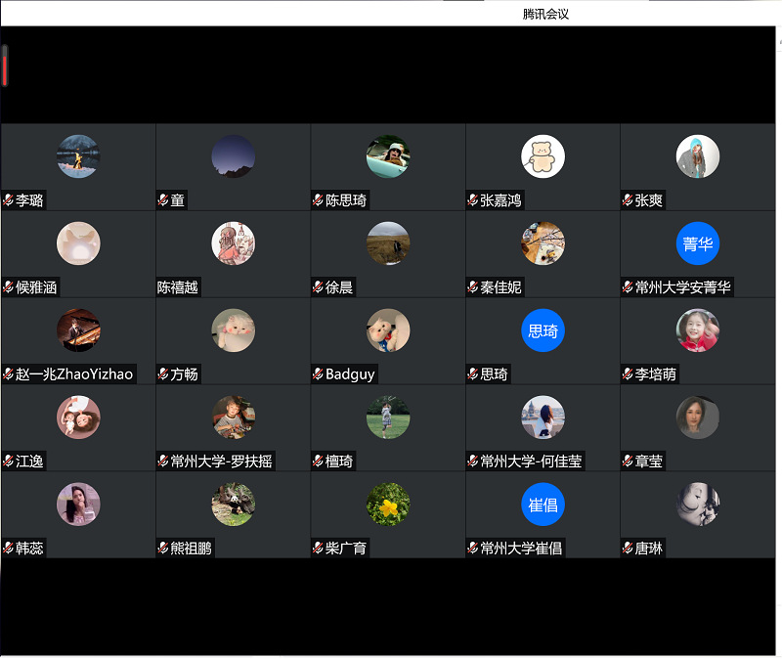Viewport: 782px width, 659px height.
Task: Select the blue 菁华 initials avatar
Action: click(x=698, y=243)
